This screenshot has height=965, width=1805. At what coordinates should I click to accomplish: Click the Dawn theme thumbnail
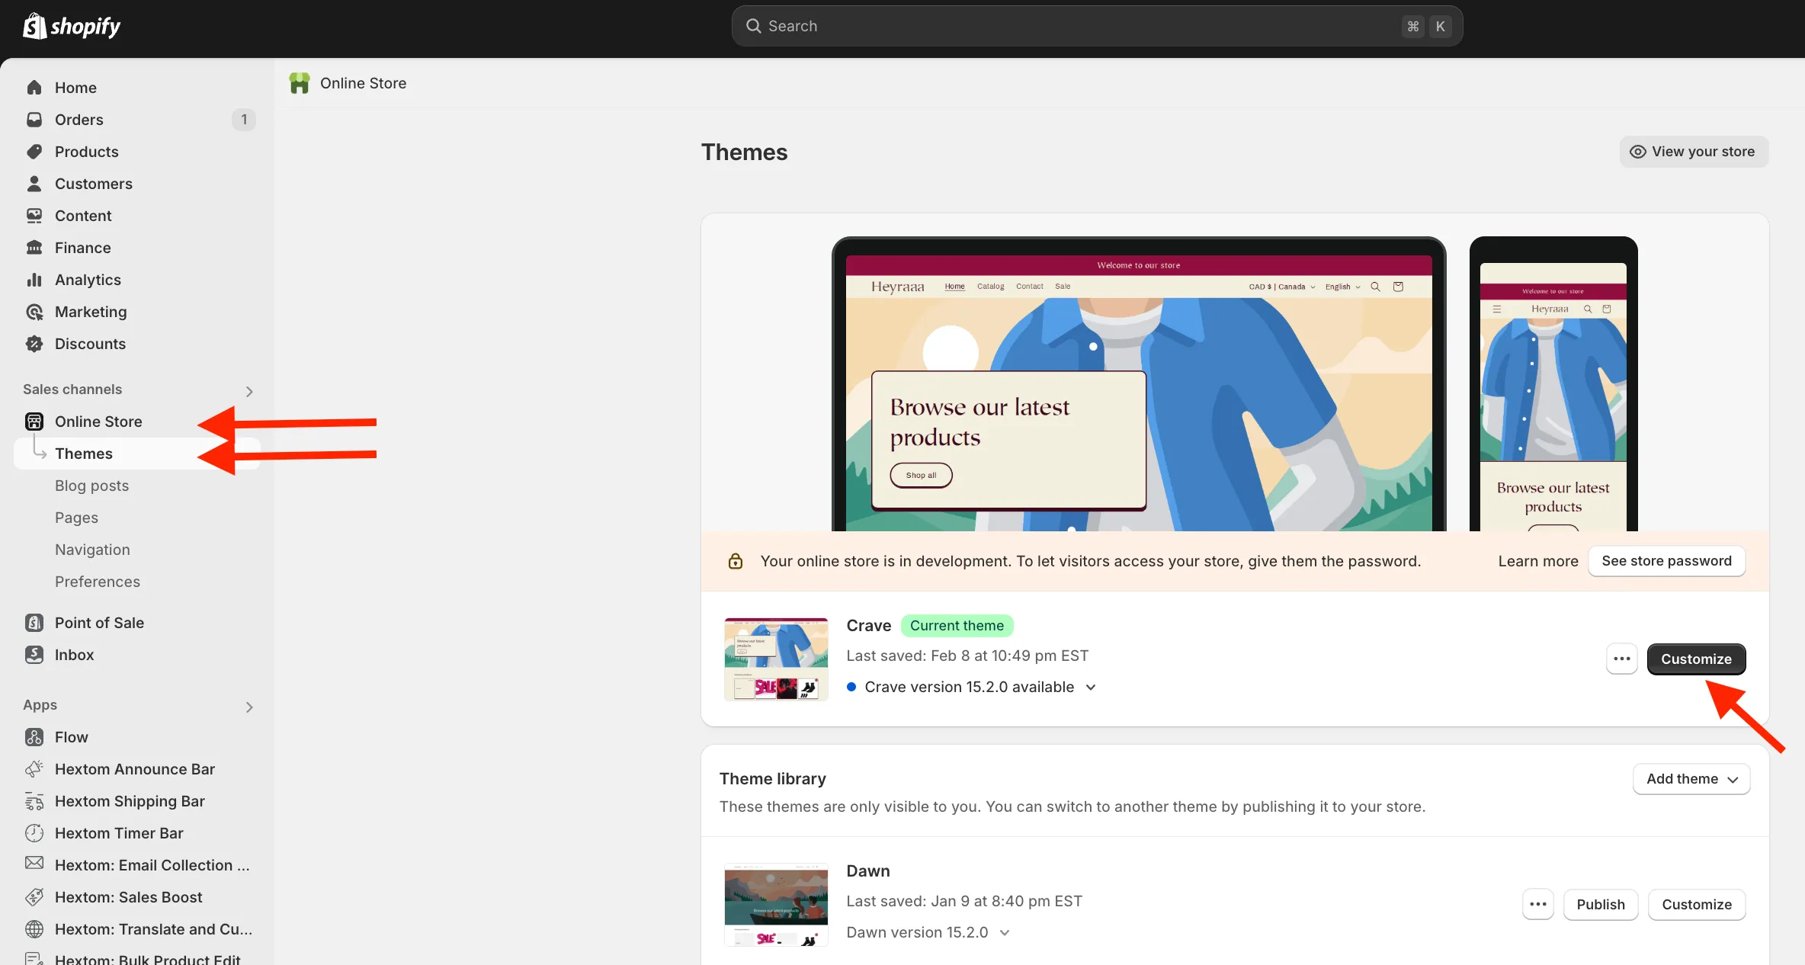(x=776, y=905)
